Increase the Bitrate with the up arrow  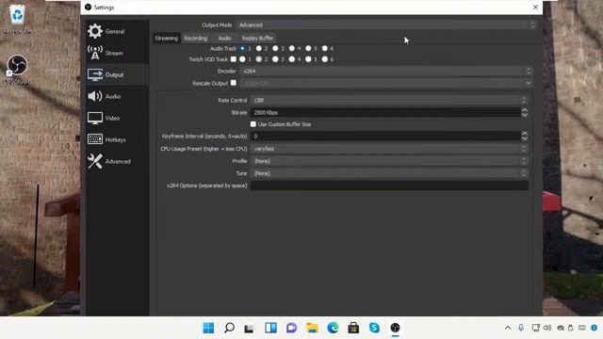click(525, 110)
